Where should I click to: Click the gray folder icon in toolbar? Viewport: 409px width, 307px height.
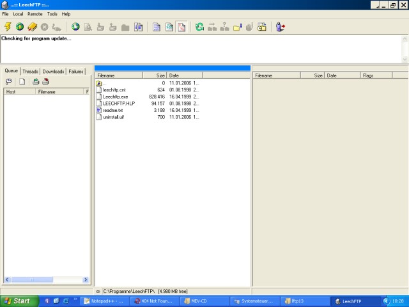(x=125, y=27)
